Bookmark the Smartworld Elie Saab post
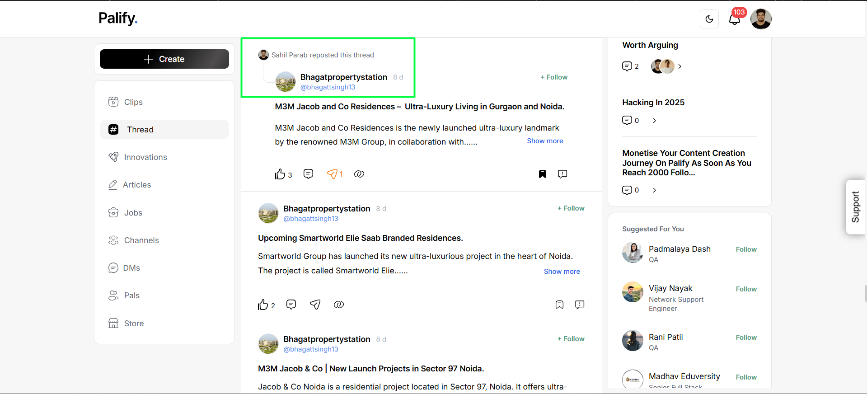 [559, 305]
